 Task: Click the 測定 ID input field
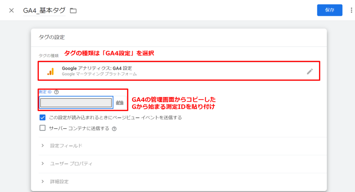[x=76, y=103]
